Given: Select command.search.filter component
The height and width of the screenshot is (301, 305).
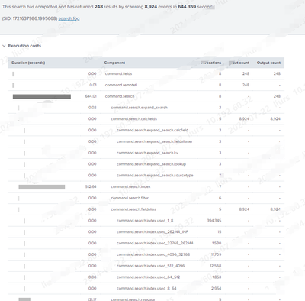Looking at the screenshot, I should tap(130, 198).
